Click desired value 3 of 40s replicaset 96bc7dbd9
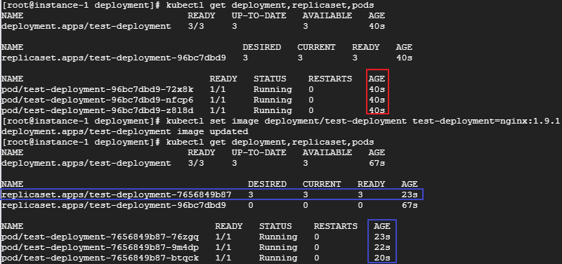 [x=245, y=58]
